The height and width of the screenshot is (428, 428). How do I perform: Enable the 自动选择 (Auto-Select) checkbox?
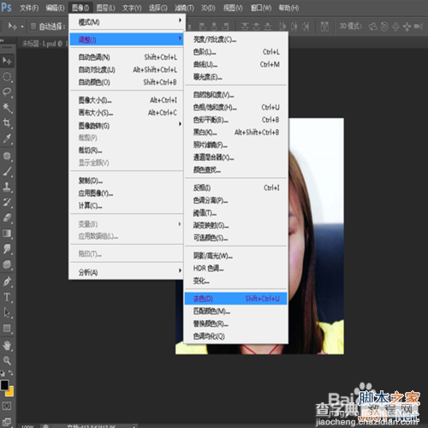[33, 27]
